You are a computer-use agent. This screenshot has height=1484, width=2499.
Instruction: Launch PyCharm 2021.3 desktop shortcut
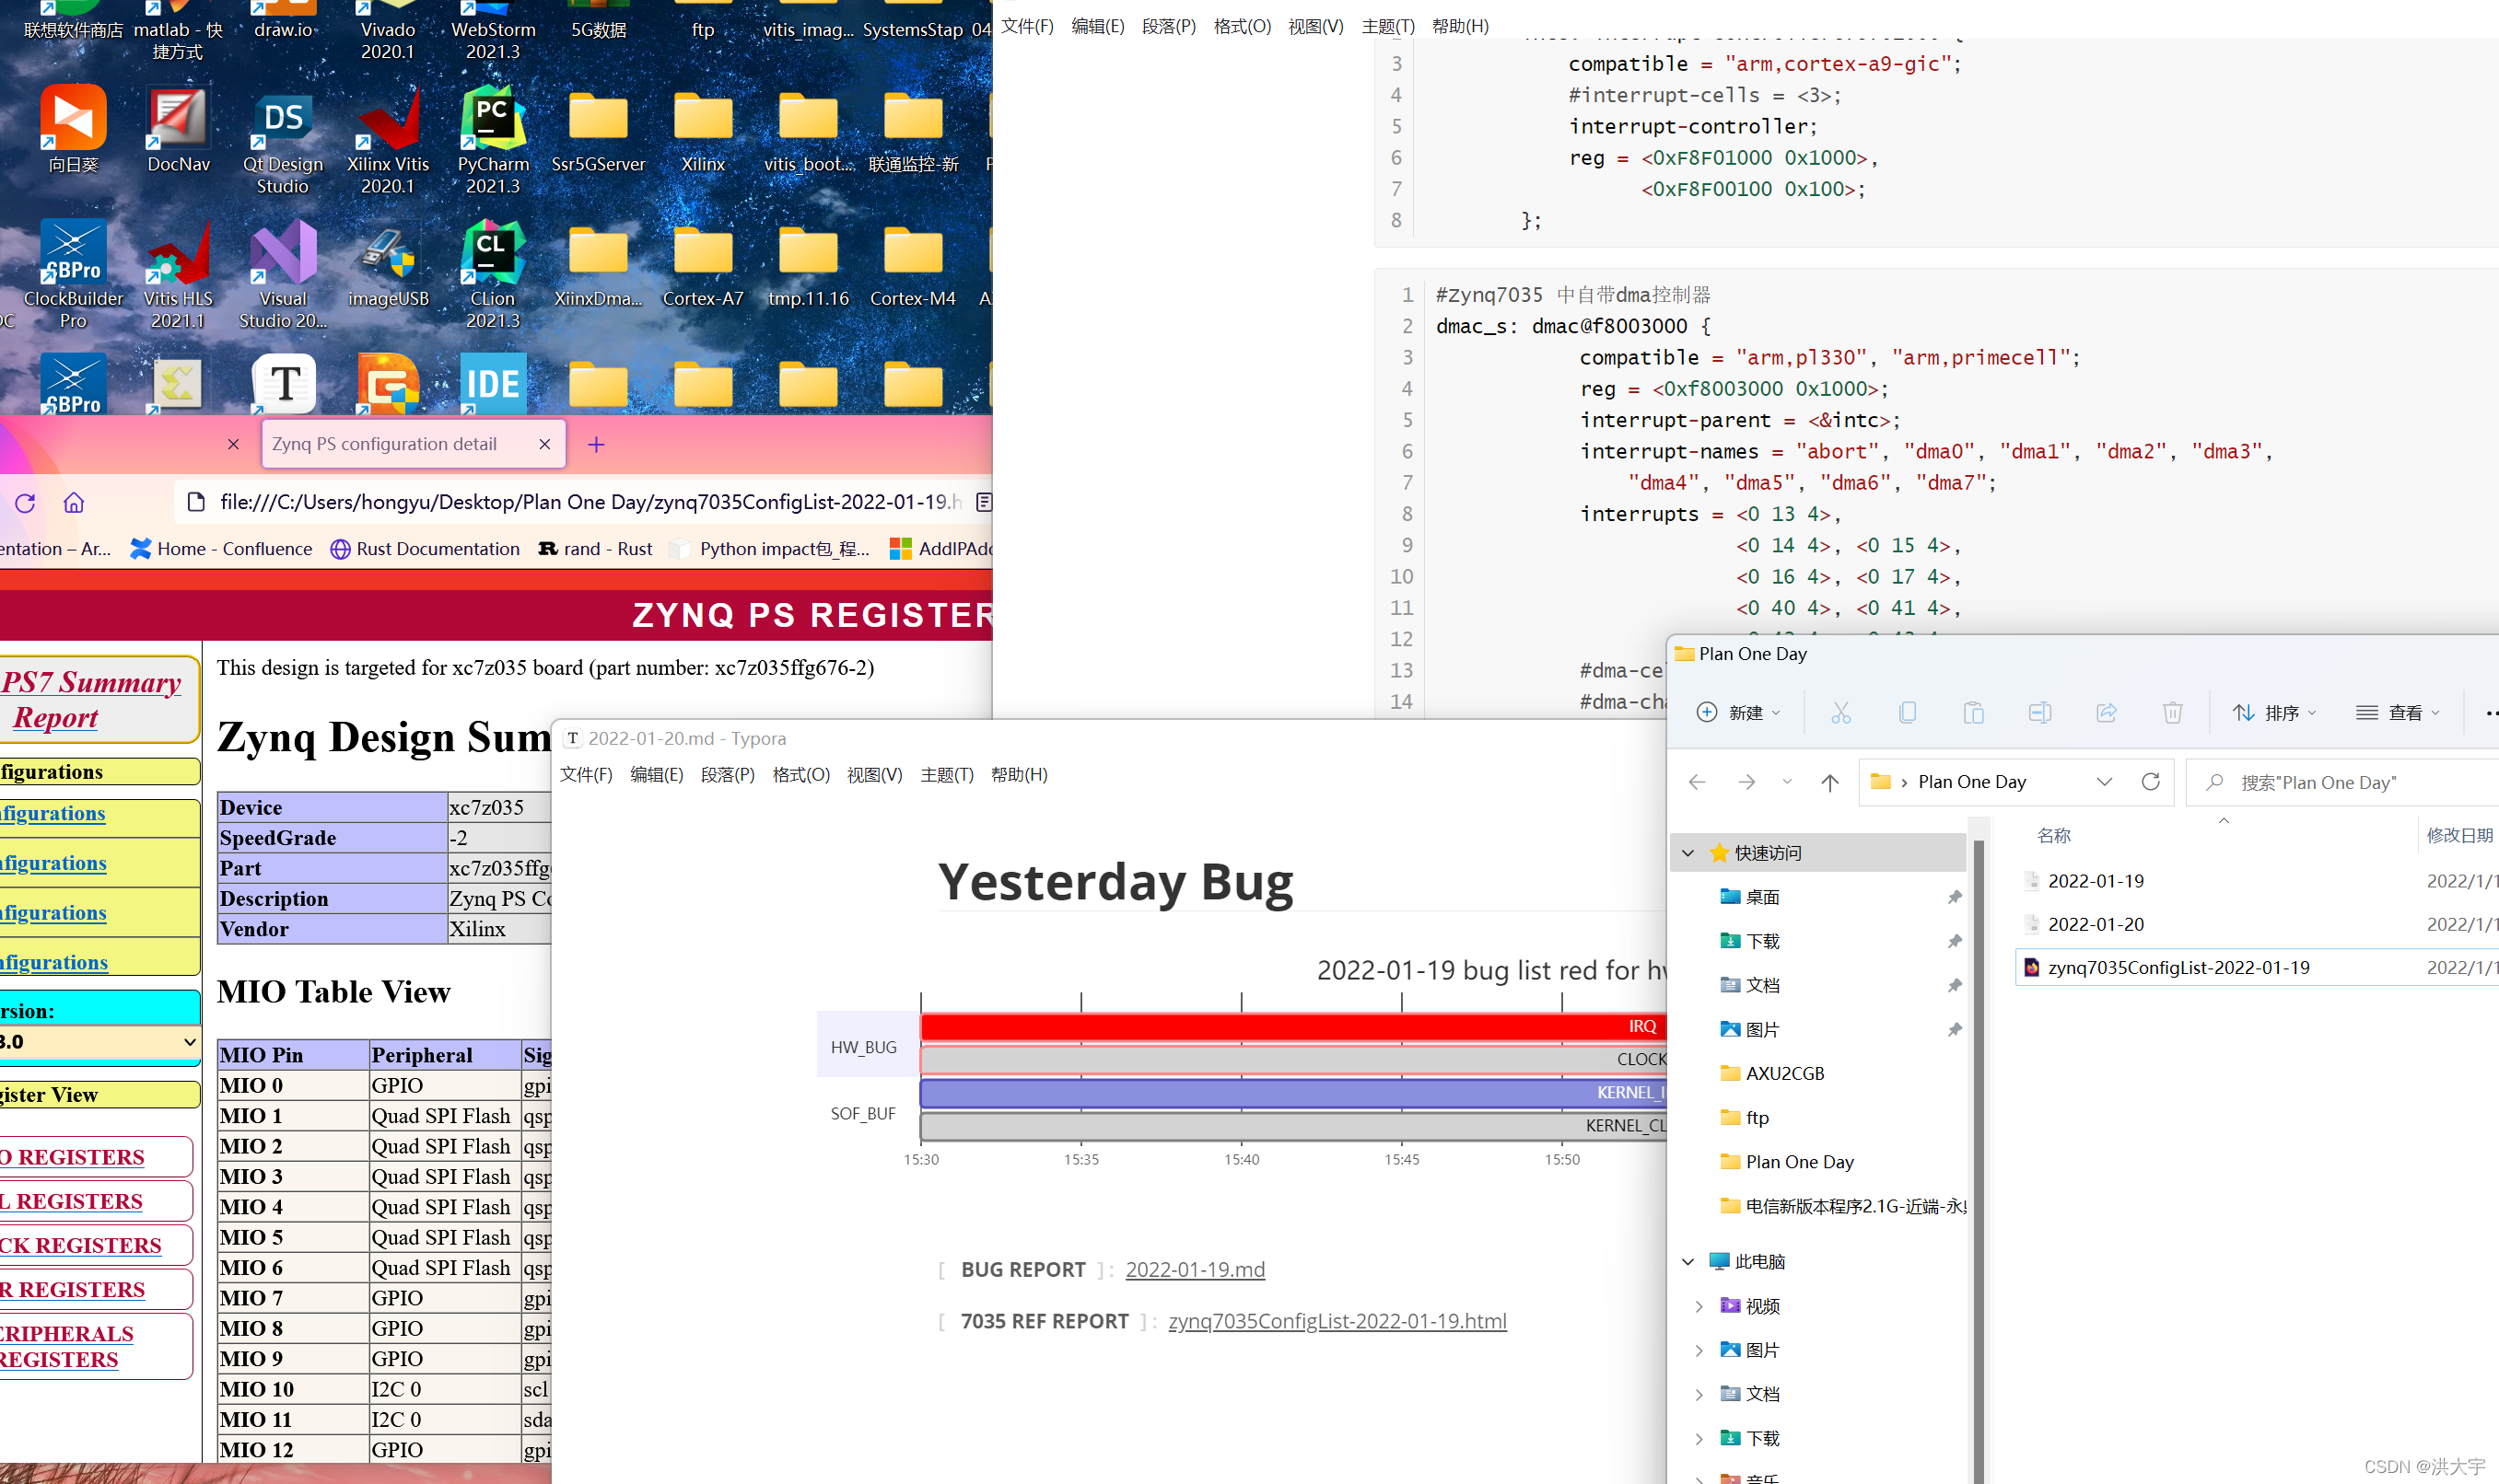tap(493, 140)
